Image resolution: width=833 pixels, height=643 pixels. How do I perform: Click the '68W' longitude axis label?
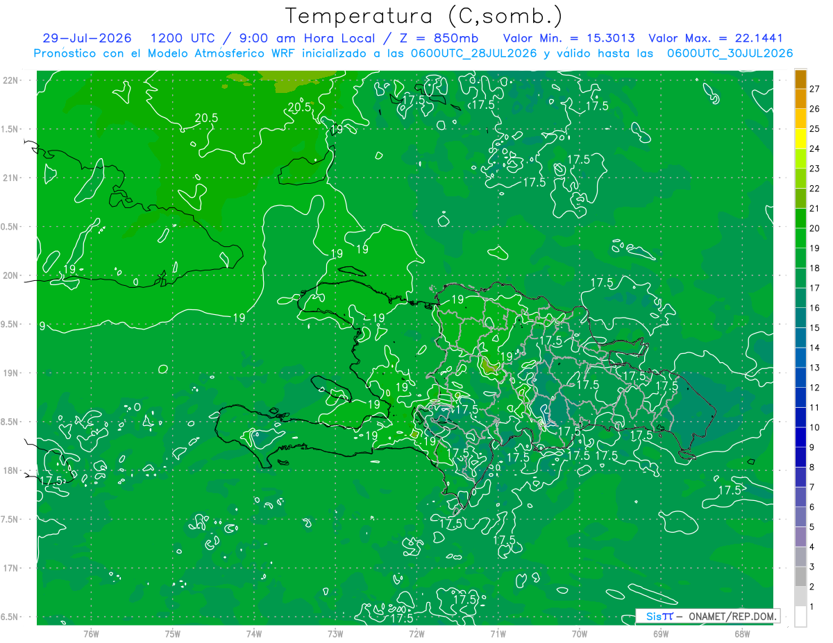(x=742, y=633)
